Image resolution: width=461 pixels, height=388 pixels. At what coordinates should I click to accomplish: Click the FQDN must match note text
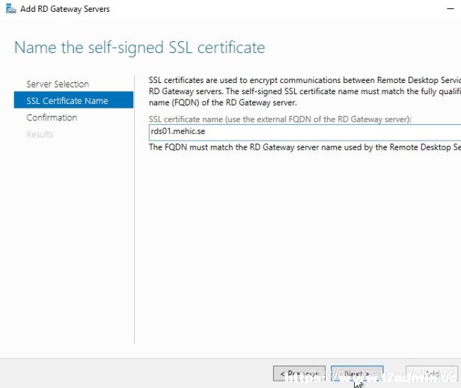coord(305,147)
